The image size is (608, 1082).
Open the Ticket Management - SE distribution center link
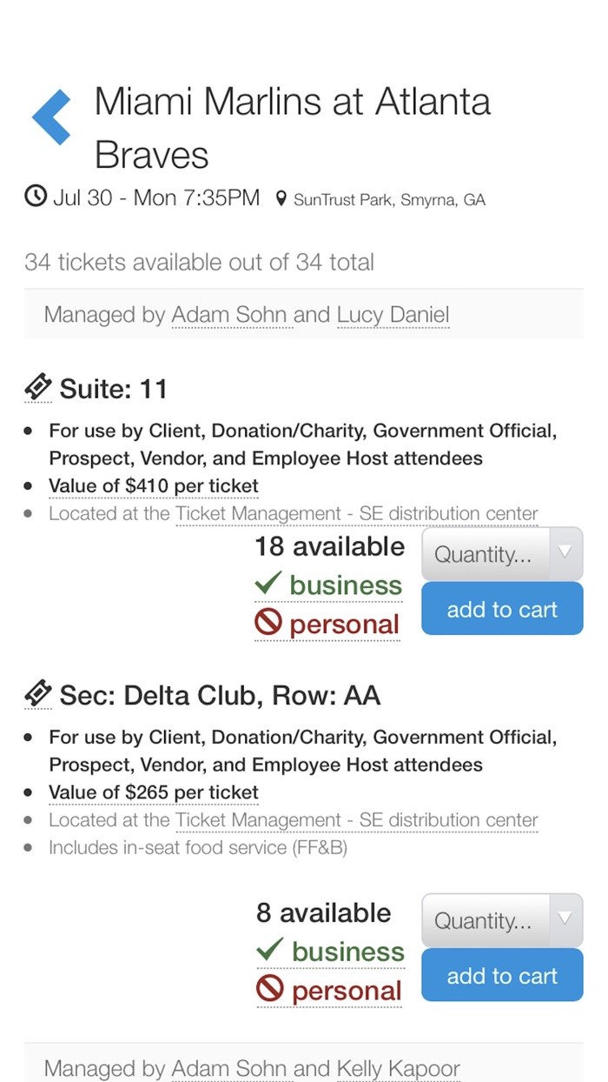click(356, 513)
